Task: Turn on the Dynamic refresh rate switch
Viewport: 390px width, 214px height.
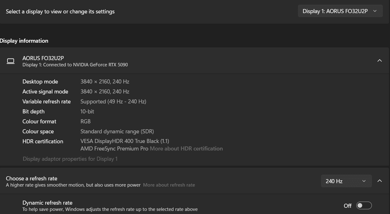Action: click(x=364, y=206)
